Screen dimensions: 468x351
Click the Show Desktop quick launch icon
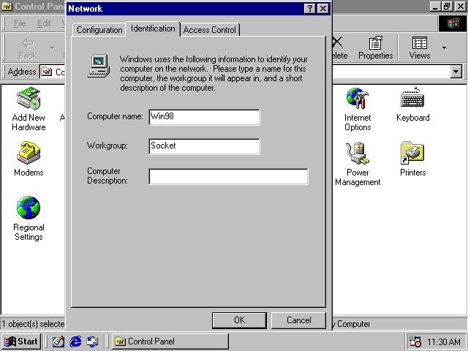58,341
